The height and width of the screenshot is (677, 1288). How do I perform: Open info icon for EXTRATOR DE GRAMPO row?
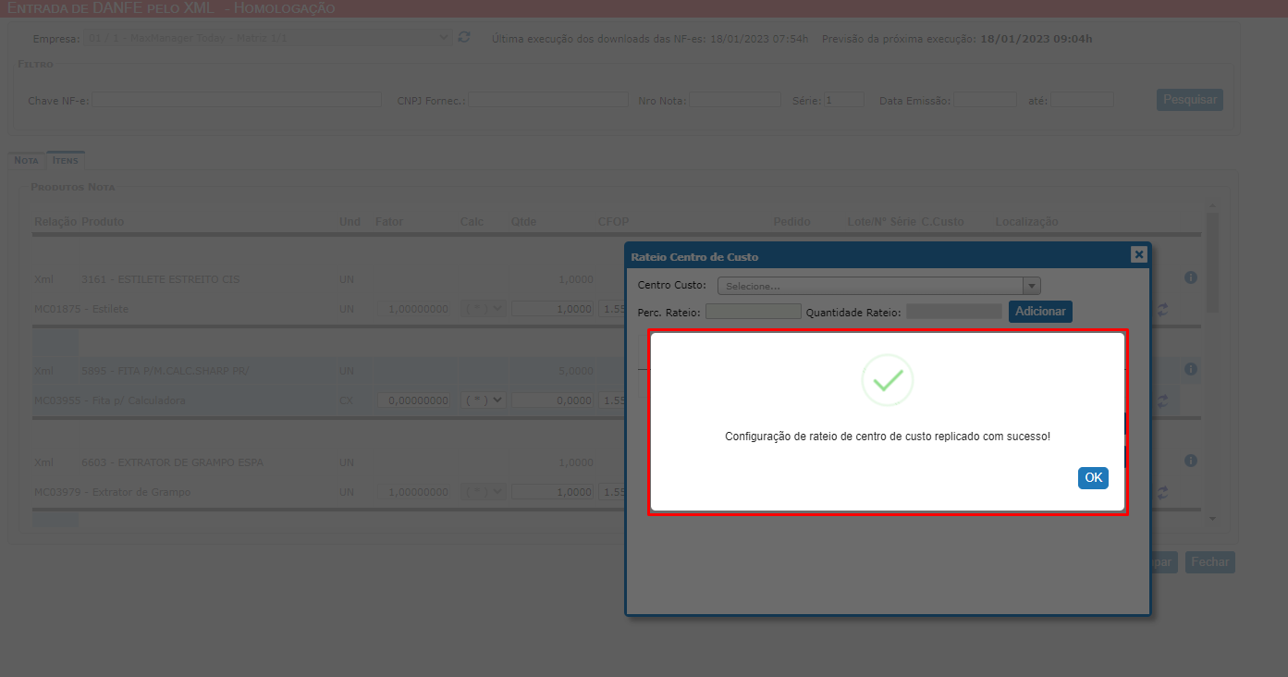1191,461
